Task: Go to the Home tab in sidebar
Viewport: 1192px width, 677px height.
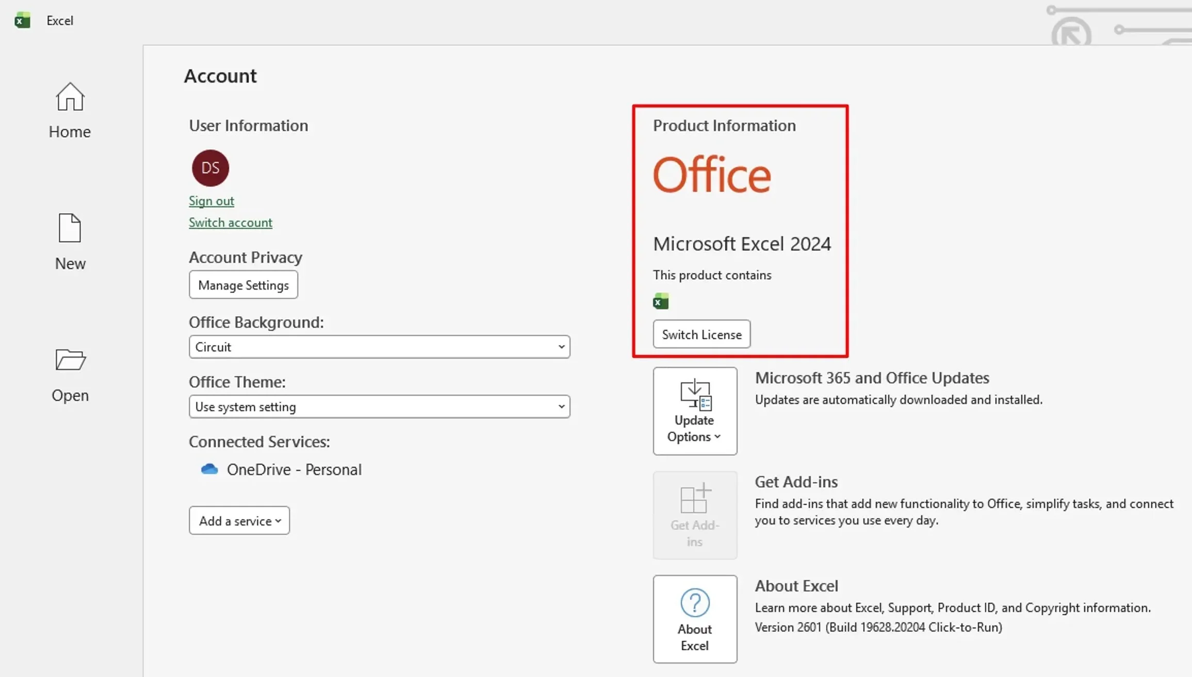Action: click(70, 132)
